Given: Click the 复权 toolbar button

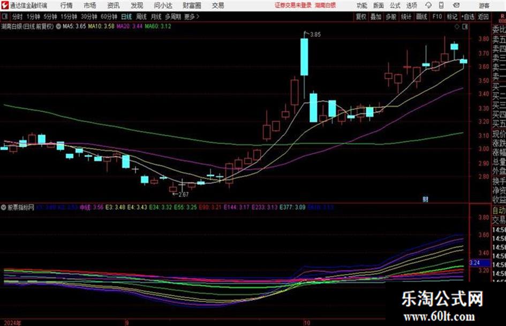Looking at the screenshot, I should [361, 17].
